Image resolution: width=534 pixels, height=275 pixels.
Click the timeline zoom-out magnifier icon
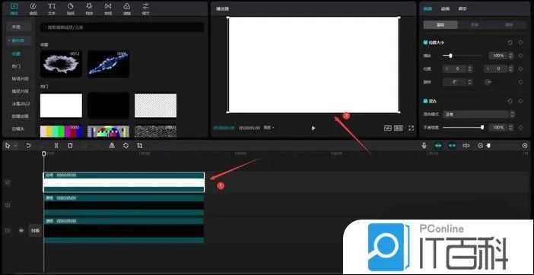tap(480, 146)
